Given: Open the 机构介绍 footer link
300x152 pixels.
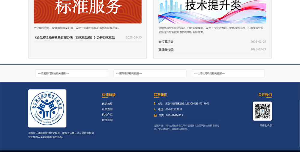Looking at the screenshot, I should tap(107, 115).
